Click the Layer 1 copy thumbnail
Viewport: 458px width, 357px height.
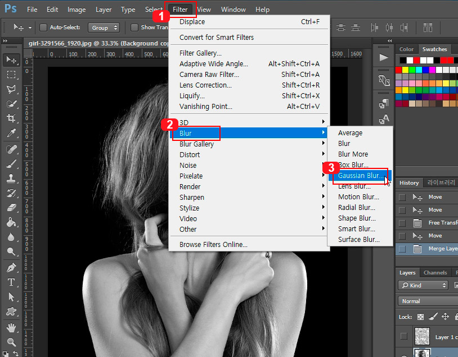(422, 336)
